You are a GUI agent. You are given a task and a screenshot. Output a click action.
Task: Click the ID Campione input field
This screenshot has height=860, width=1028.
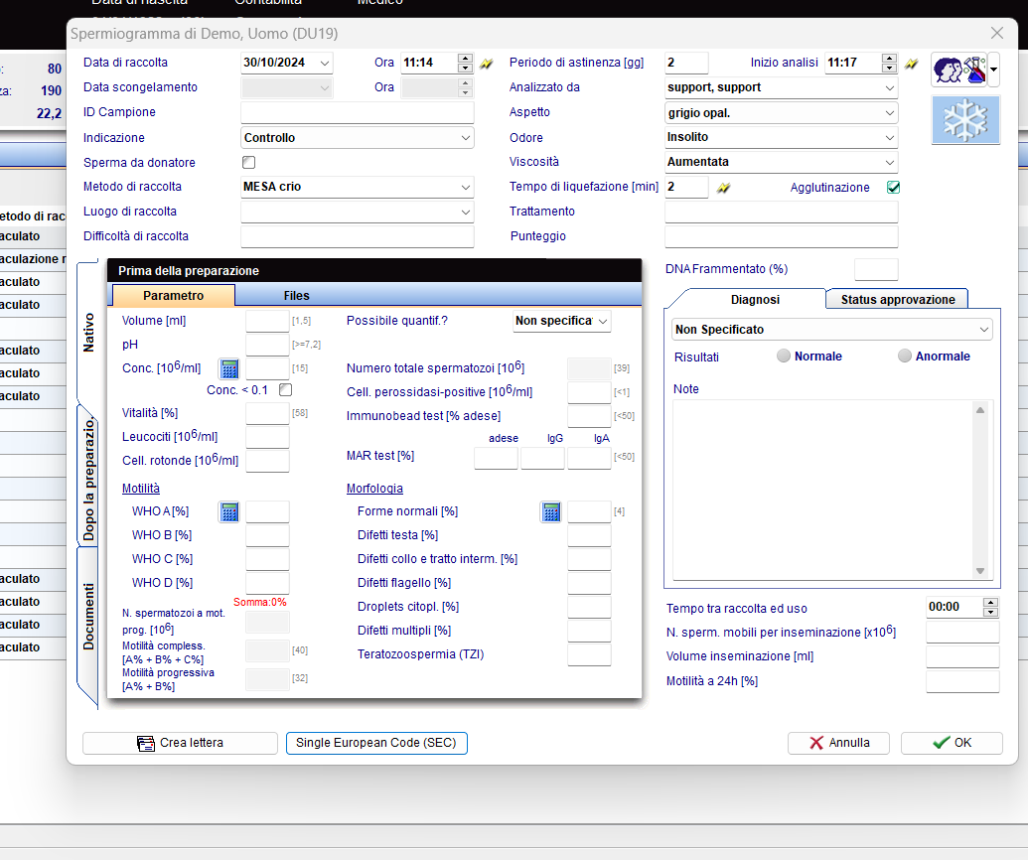pyautogui.click(x=358, y=113)
